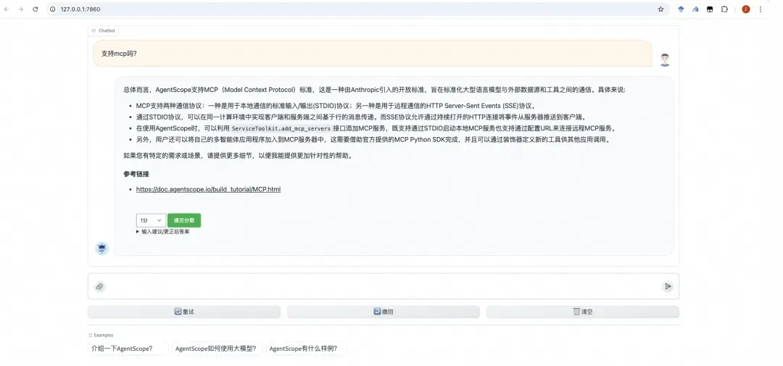Screen dimensions: 783x366
Task: Click the bot avatar beside the answer
Action: coord(102,248)
